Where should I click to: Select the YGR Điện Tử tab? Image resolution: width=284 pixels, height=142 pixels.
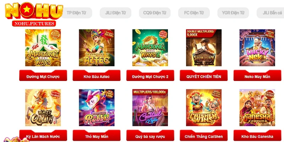click(233, 13)
